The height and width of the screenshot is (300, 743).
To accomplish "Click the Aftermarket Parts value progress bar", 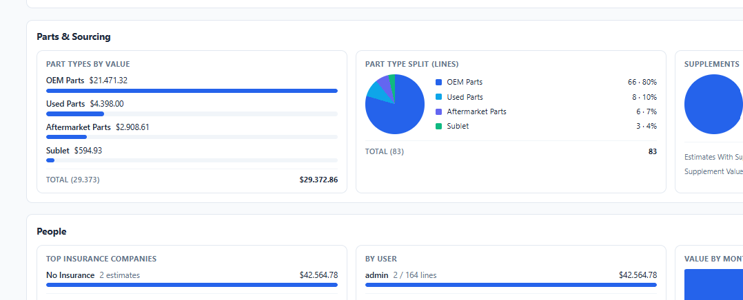I will 192,137.
